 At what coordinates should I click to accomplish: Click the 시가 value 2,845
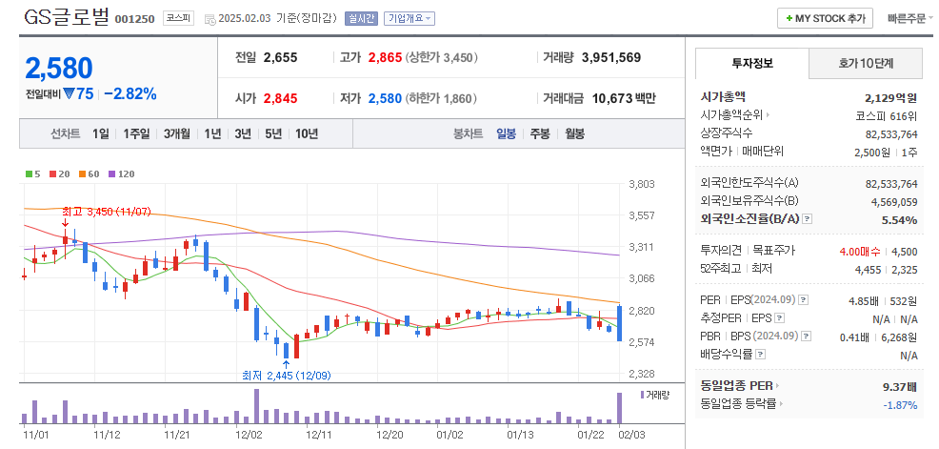point(280,98)
